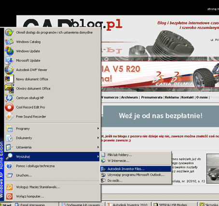219x206 pixels.
Task: Select Do osób... submenu entry
Action: coord(136,180)
